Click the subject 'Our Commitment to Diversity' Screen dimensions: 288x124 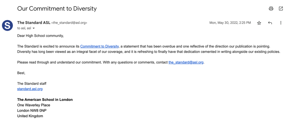[x=57, y=8]
